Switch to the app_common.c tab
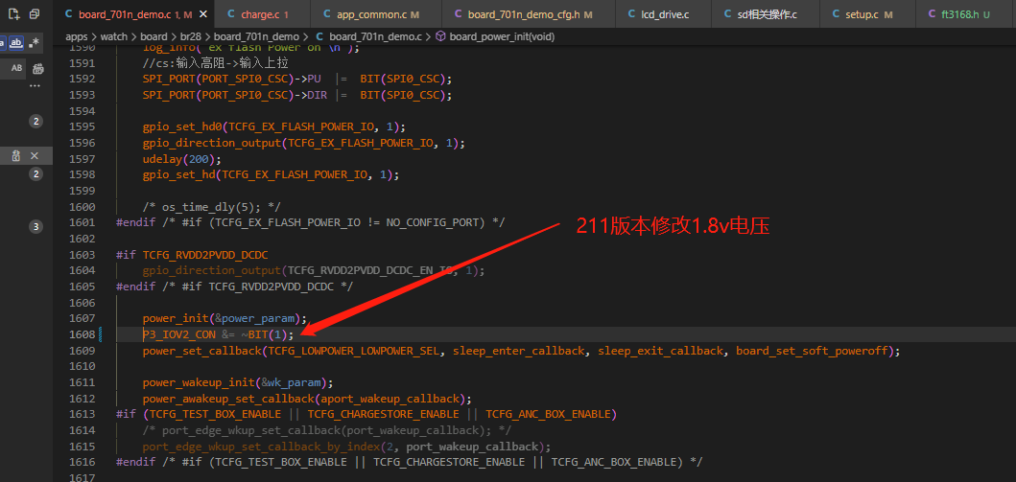 (x=375, y=14)
